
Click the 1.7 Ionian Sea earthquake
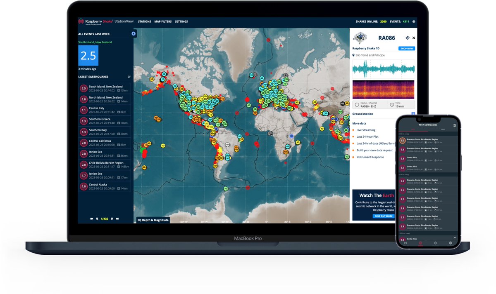105,175
